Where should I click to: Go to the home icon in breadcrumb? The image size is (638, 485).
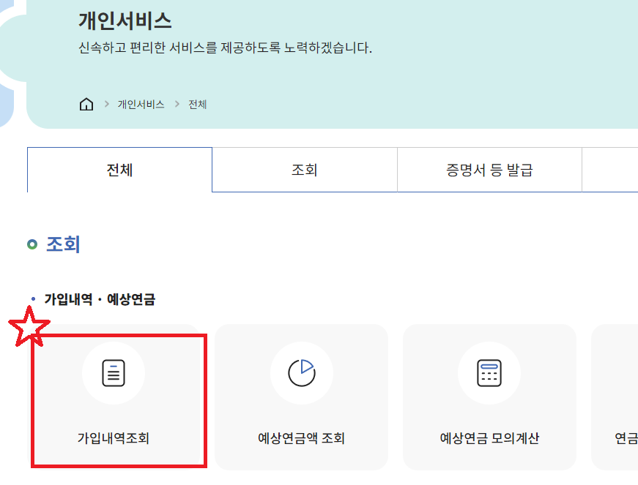coord(86,104)
